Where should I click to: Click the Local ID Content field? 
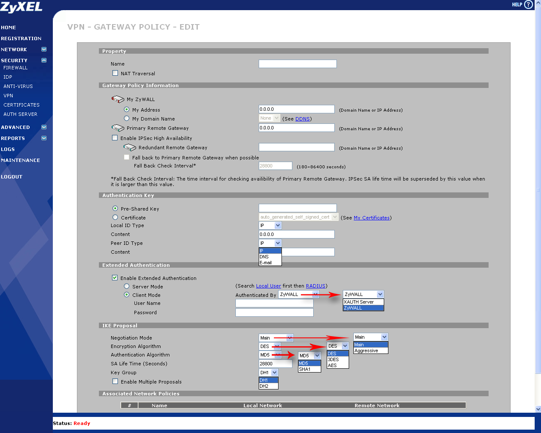pyautogui.click(x=297, y=234)
